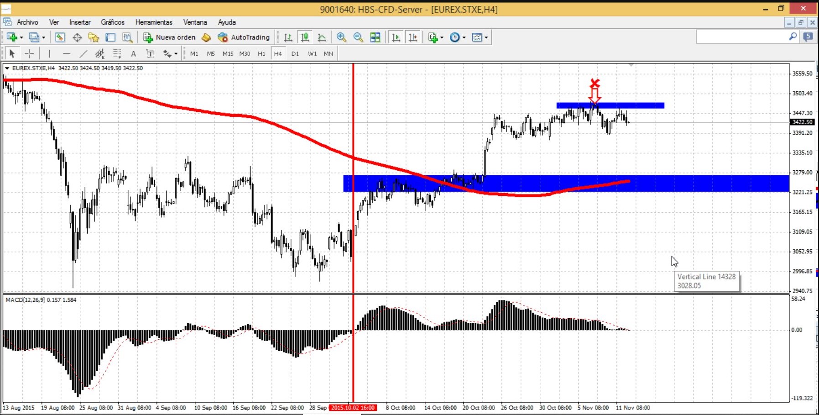Image resolution: width=819 pixels, height=415 pixels.
Task: Expand the Periods dropdown arrow
Action: (x=464, y=37)
